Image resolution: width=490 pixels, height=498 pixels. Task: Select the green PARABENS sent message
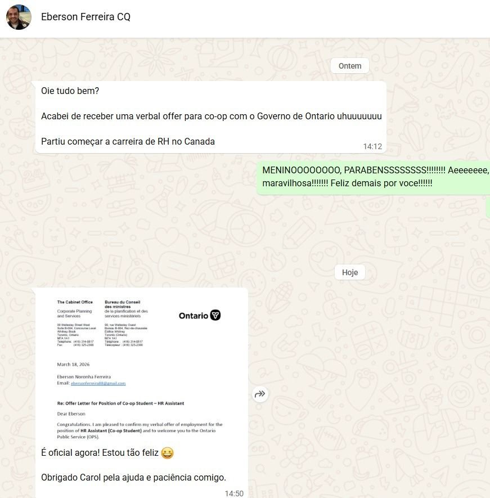point(374,177)
